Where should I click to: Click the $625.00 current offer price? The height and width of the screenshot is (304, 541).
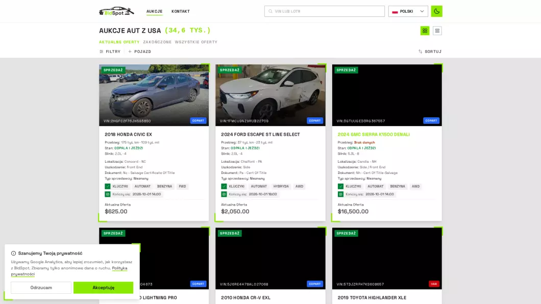pos(116,212)
